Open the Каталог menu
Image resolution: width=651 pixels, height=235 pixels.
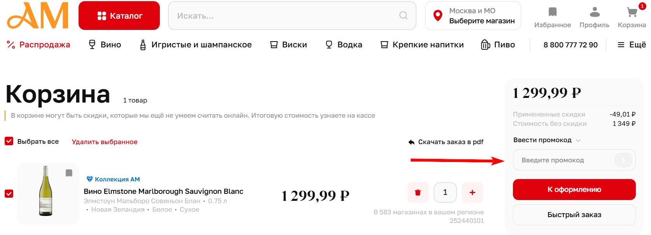119,16
